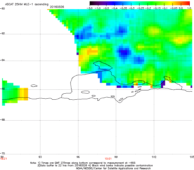Click the red '18:21' time stamp
The height and width of the screenshot is (170, 194).
[3, 159]
